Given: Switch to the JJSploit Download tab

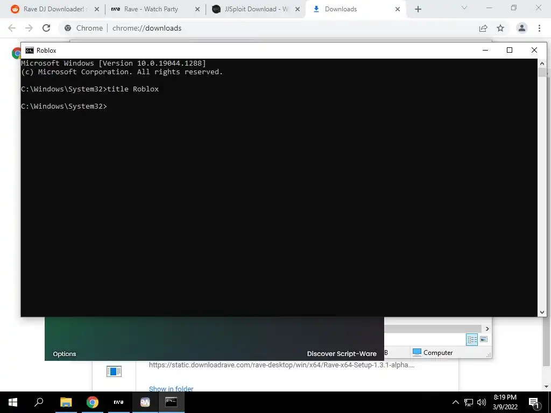Looking at the screenshot, I should 255,9.
